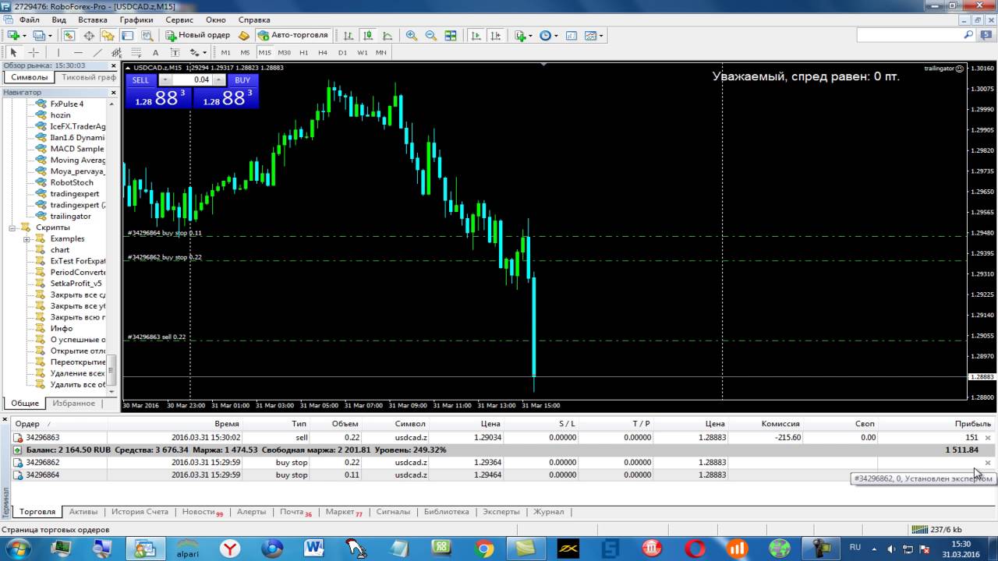This screenshot has height=561, width=998.
Task: Open the Strategy Tester icon
Action: coord(147,36)
